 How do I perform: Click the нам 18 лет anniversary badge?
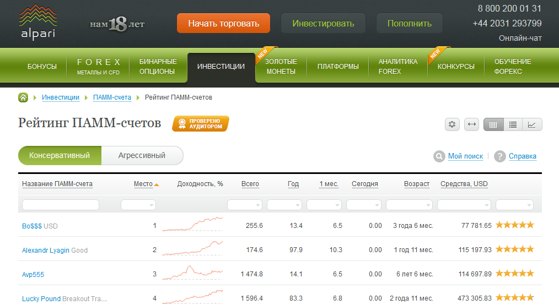(x=117, y=24)
